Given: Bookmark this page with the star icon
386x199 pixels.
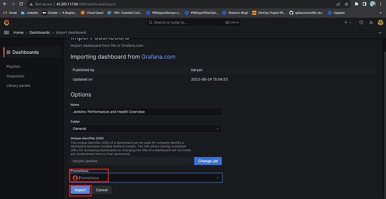Looking at the screenshot, I should click(x=346, y=4).
